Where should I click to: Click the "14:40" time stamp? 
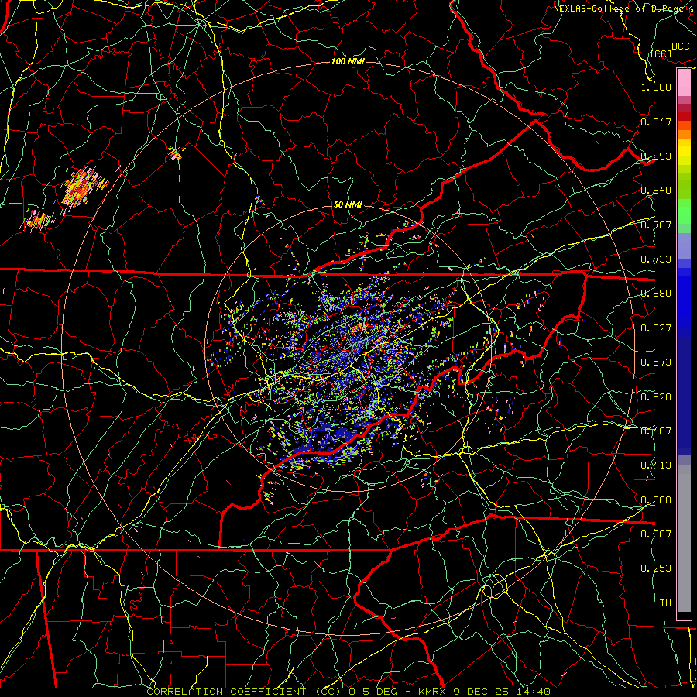click(534, 692)
